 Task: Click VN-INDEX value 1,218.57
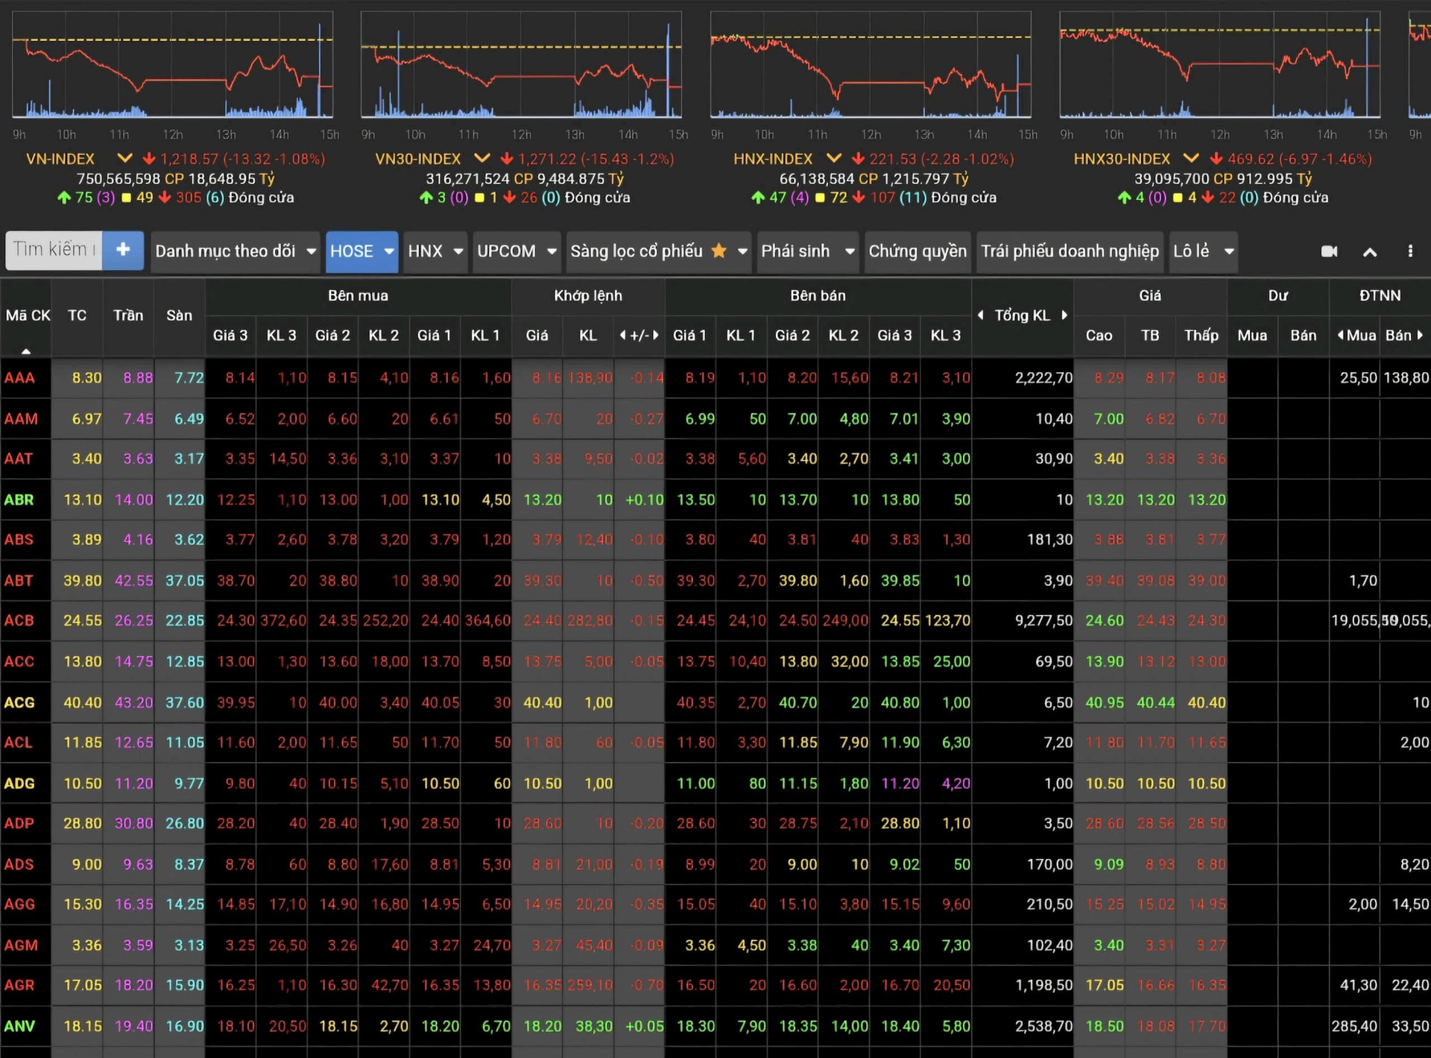189,159
